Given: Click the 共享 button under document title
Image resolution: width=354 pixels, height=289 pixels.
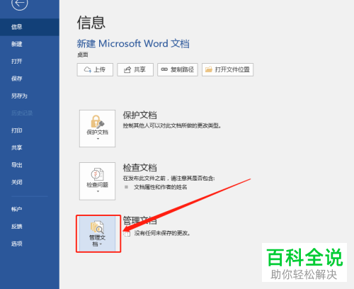Looking at the screenshot, I should (135, 69).
